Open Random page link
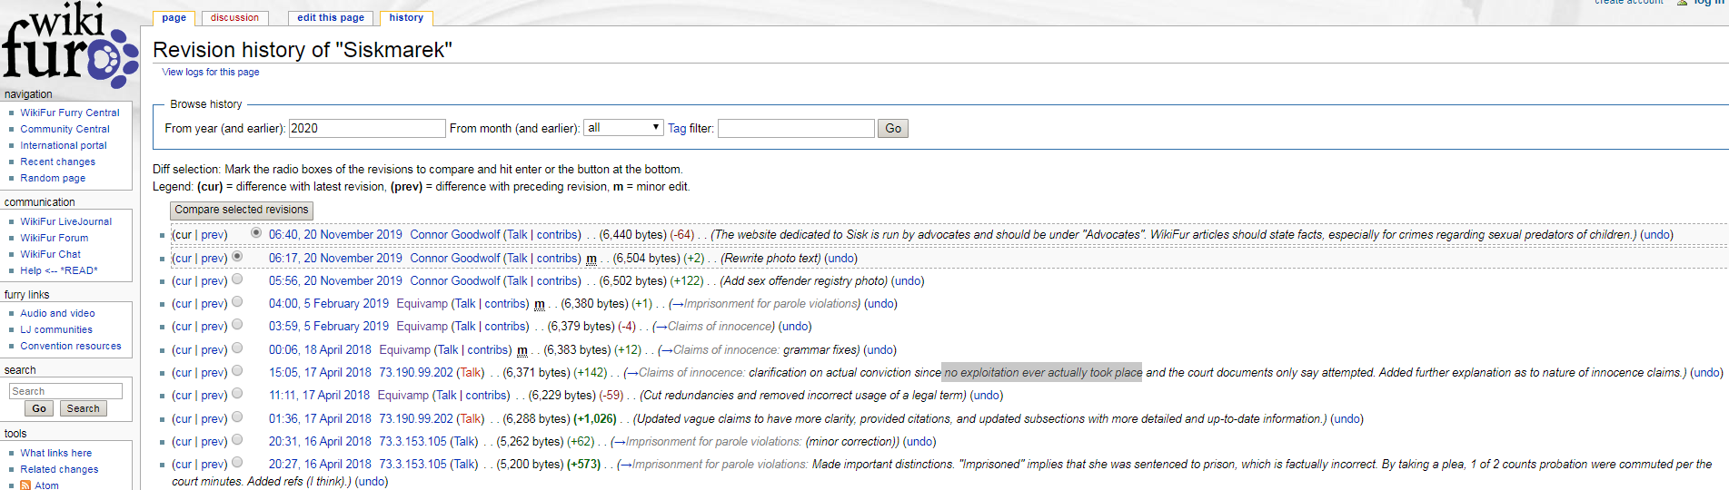The image size is (1729, 490). 53,178
